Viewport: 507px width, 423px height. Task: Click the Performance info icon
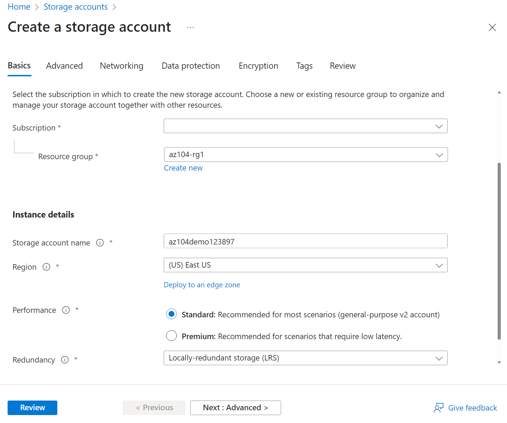click(66, 310)
